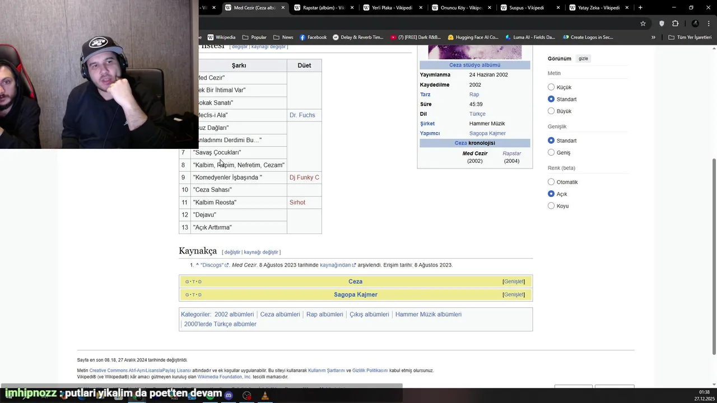Select Koyu color mode

coord(551,206)
